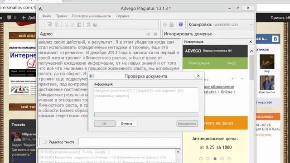
Task: Close the Информация side panel
Action: click(251, 42)
